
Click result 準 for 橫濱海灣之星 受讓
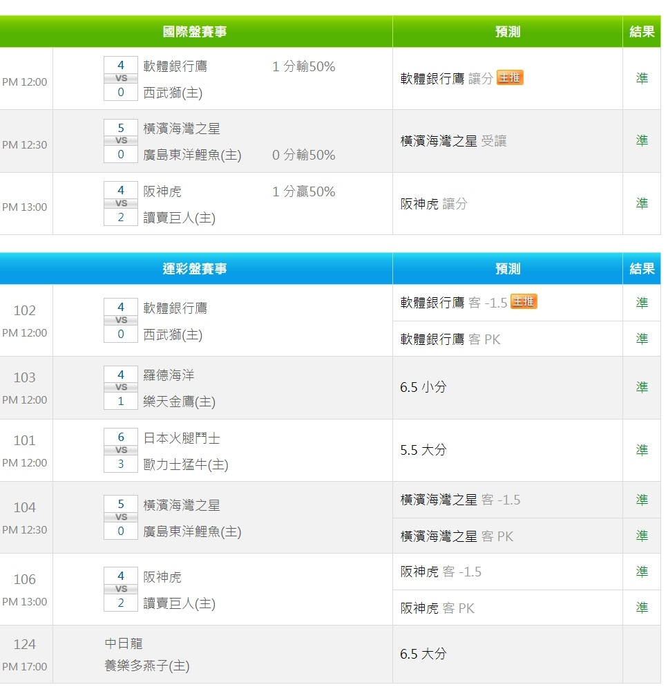642,140
